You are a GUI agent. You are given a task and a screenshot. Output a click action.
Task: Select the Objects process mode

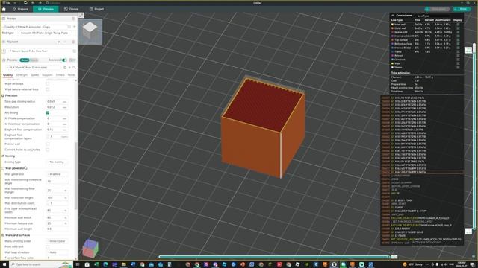click(34, 60)
